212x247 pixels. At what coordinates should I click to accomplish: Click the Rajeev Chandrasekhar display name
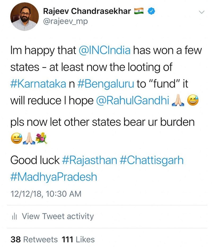coord(87,11)
